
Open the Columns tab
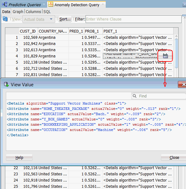(33, 12)
